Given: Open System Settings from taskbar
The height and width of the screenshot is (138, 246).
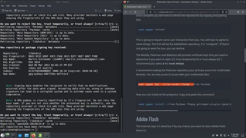Looking at the screenshot, I should 13,135.
